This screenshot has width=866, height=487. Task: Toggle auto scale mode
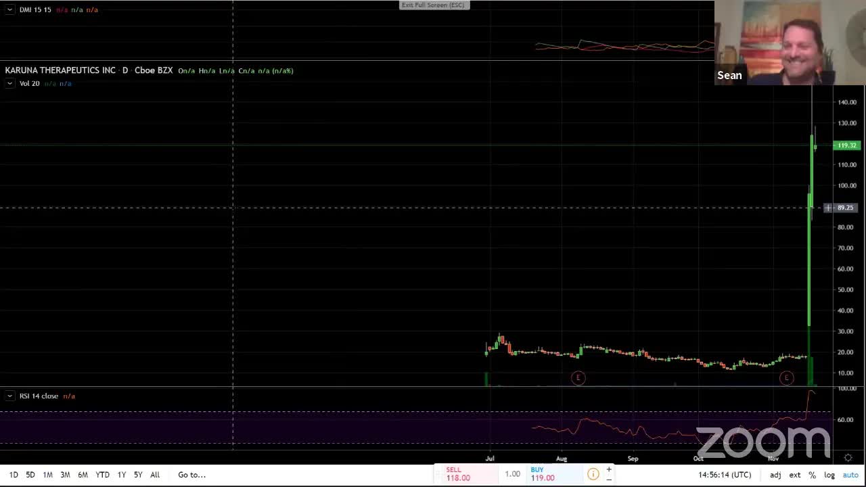[x=850, y=475]
